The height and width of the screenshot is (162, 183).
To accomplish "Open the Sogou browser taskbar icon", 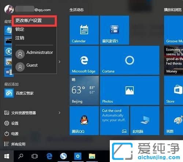I will 63,156.
